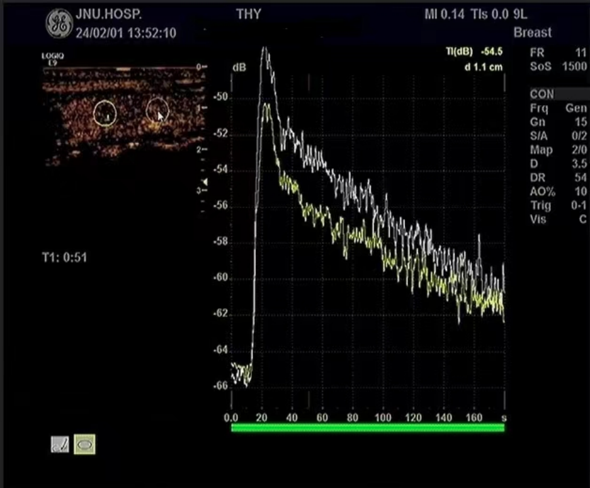This screenshot has height=488, width=590.
Task: Click the 'SoS' speed of sound parameter
Action: click(x=558, y=66)
